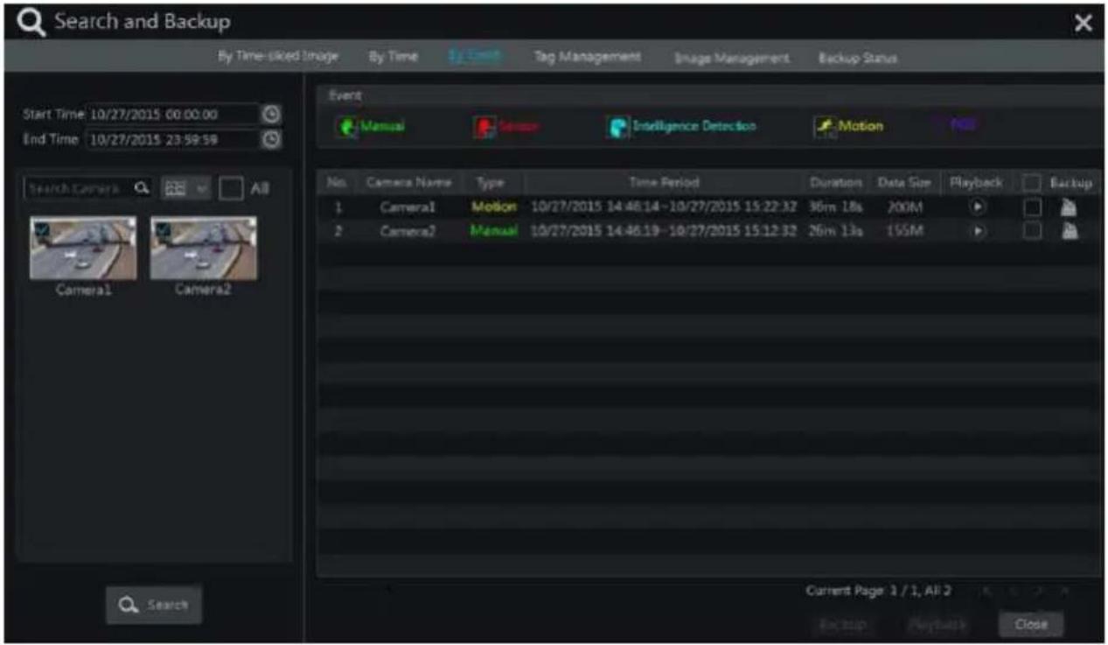Toggle the Sensor event filter icon
1108x645 pixels.
pyautogui.click(x=484, y=127)
